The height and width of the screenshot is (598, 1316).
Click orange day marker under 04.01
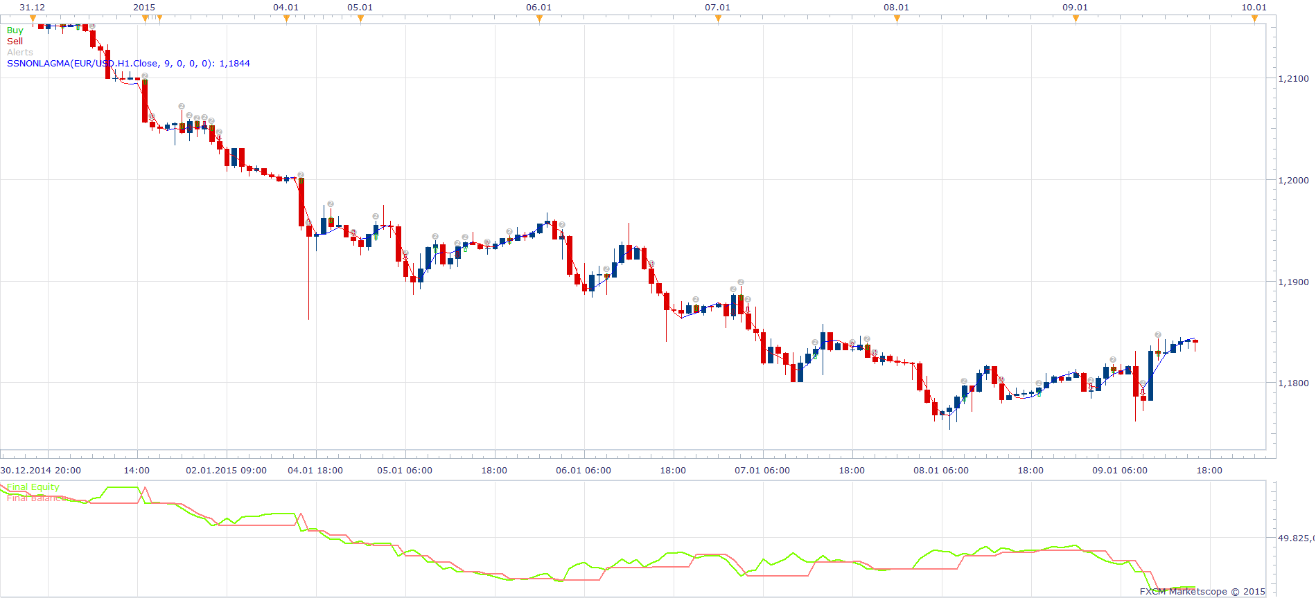[x=286, y=19]
